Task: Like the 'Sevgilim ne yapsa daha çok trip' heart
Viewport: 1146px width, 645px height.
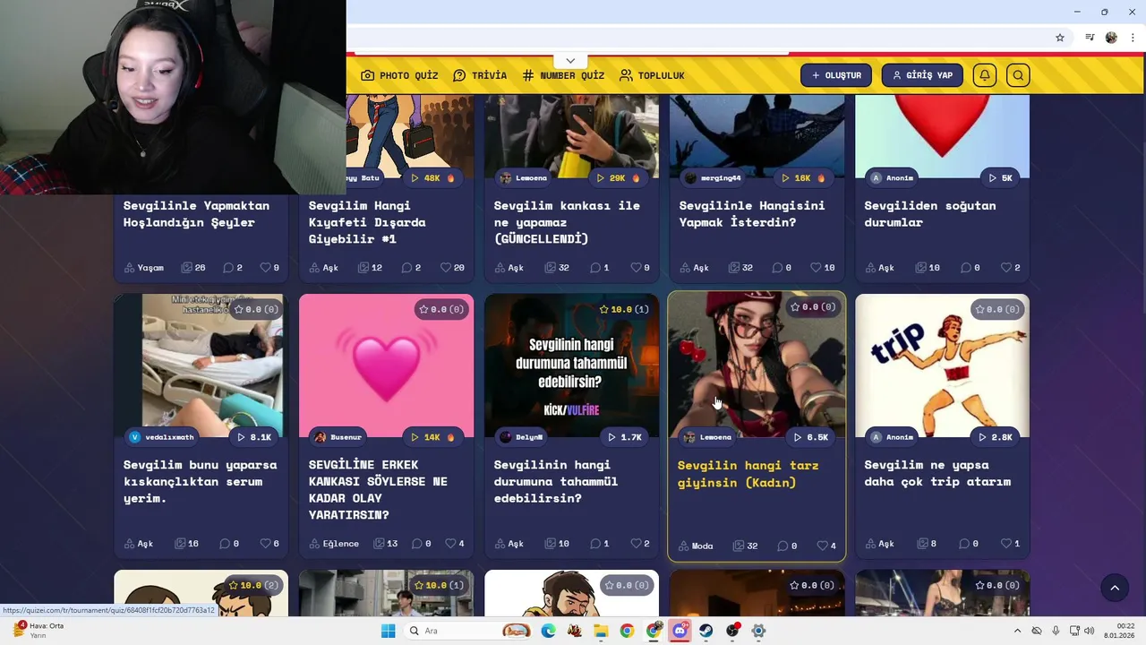Action: 1005,543
